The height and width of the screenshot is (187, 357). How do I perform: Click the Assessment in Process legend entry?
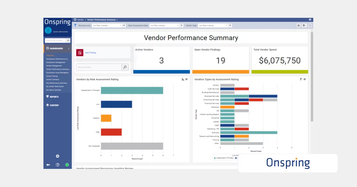pos(224,158)
